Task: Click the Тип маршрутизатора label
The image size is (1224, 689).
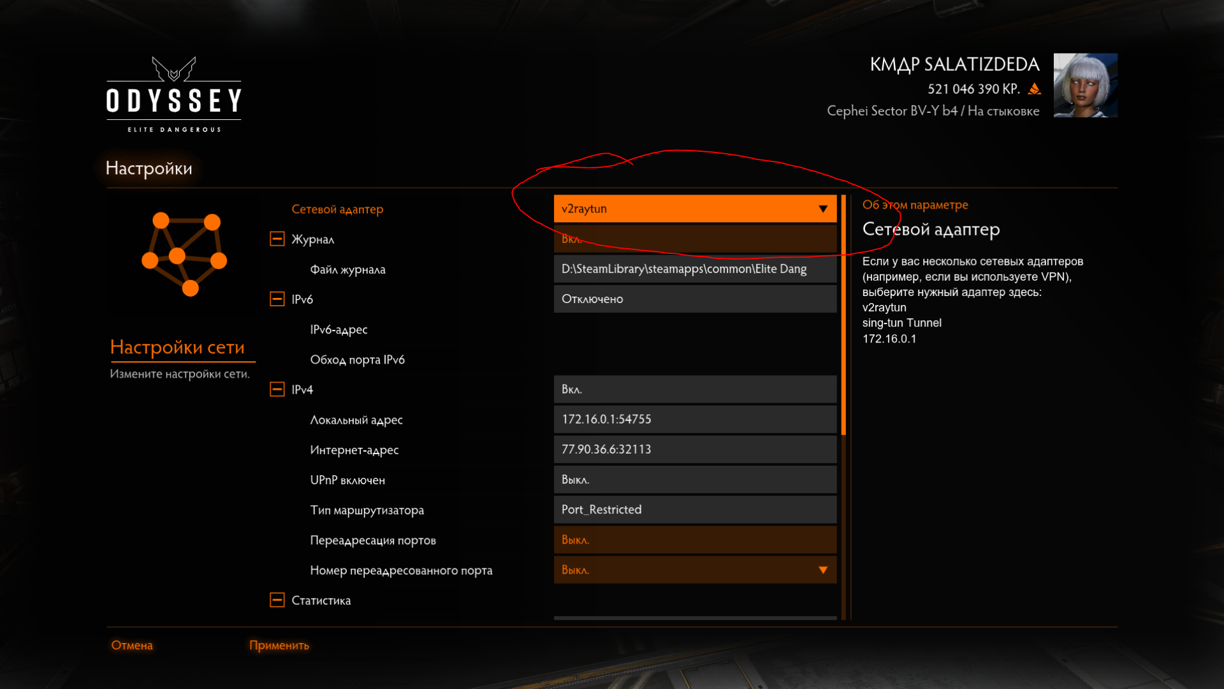Action: [x=367, y=510]
